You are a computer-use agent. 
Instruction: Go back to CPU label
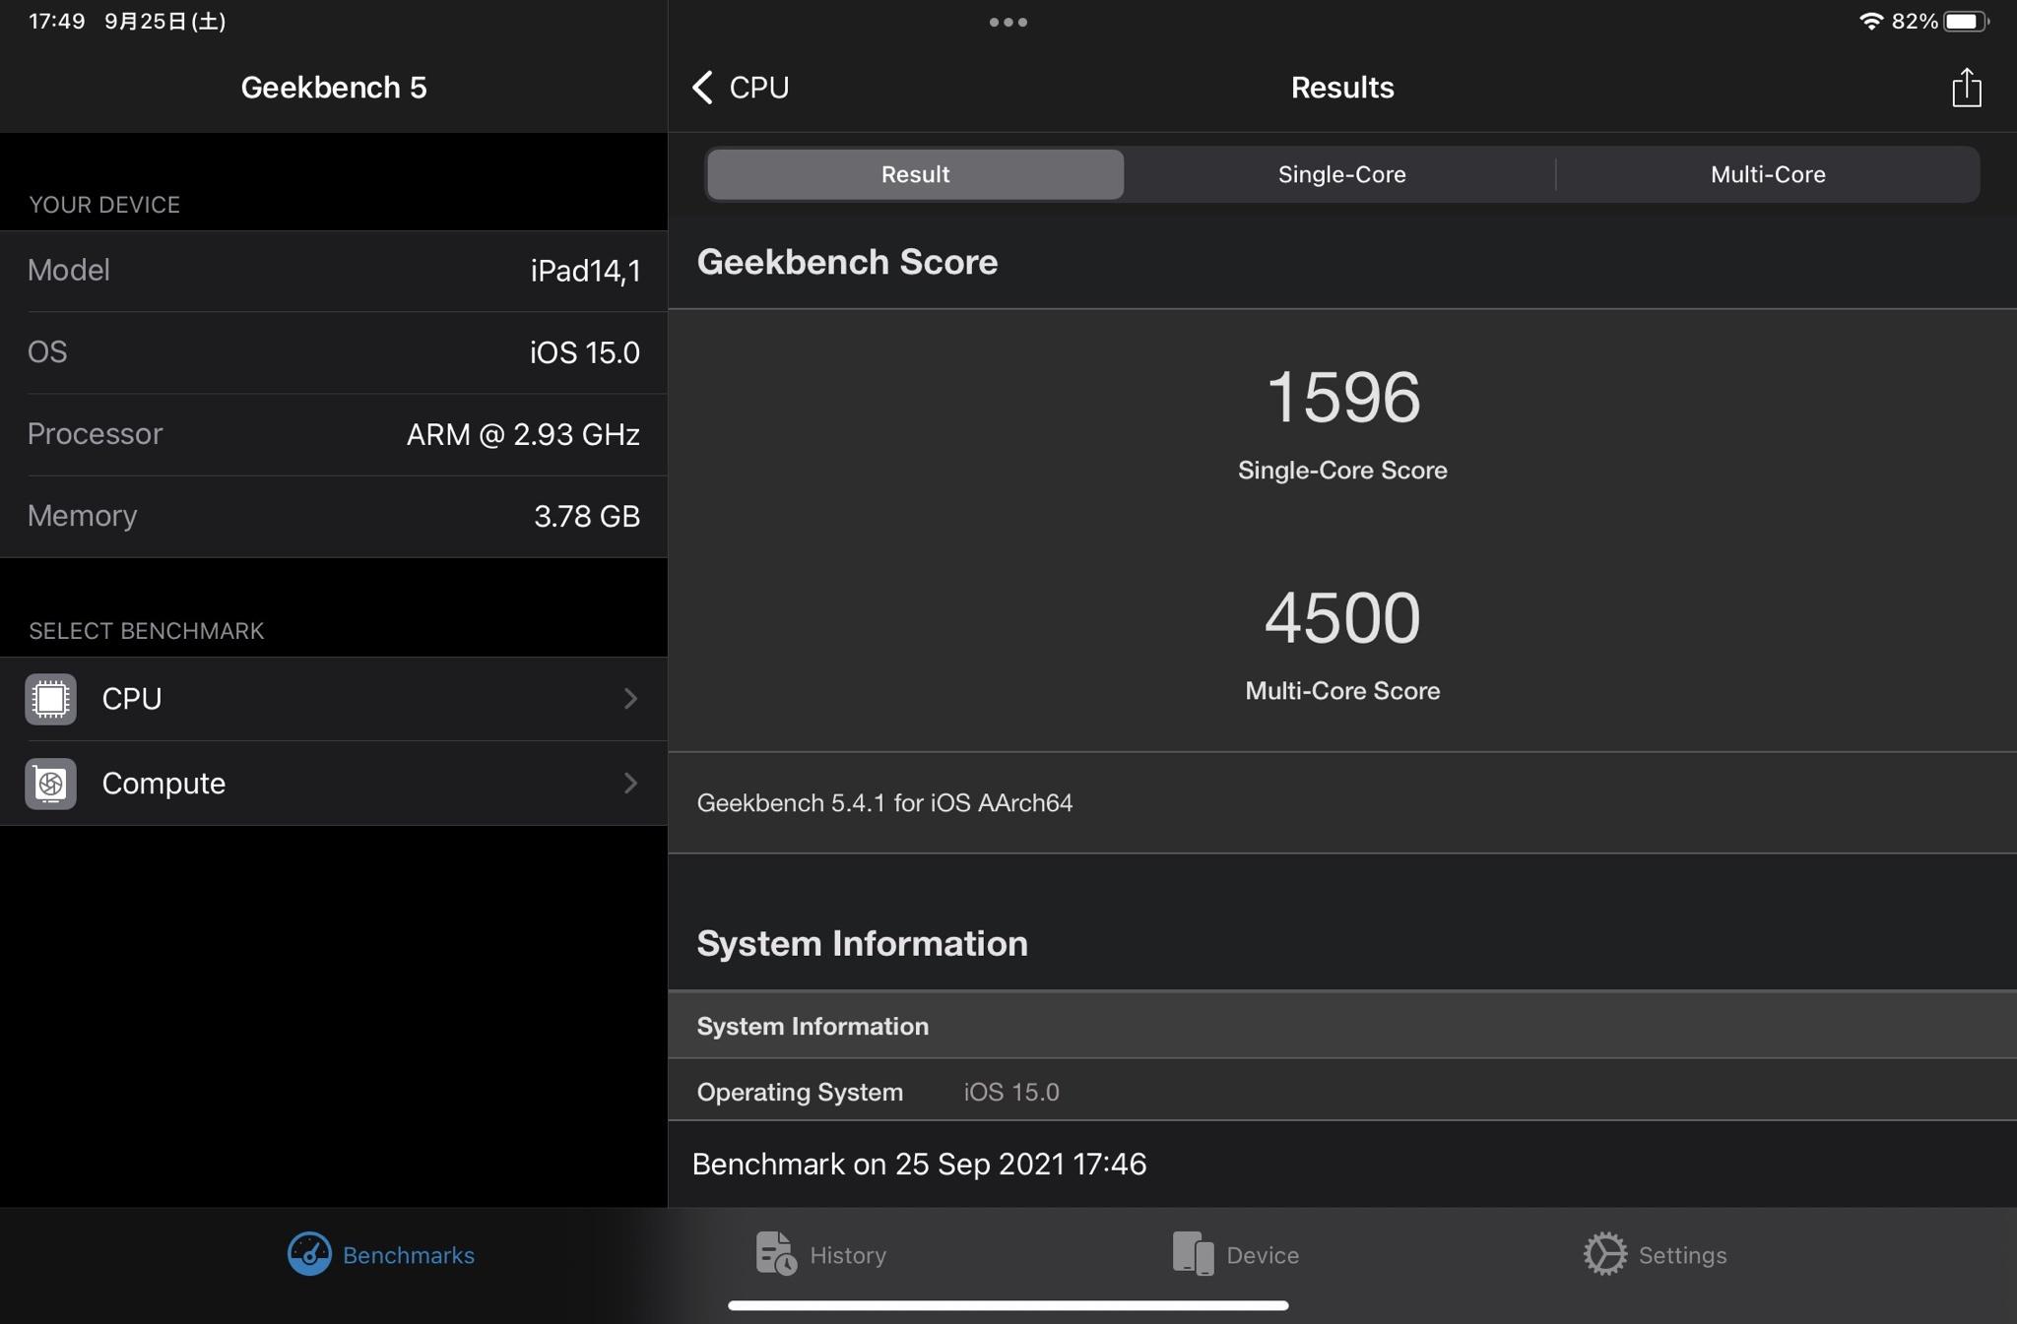[x=759, y=88]
